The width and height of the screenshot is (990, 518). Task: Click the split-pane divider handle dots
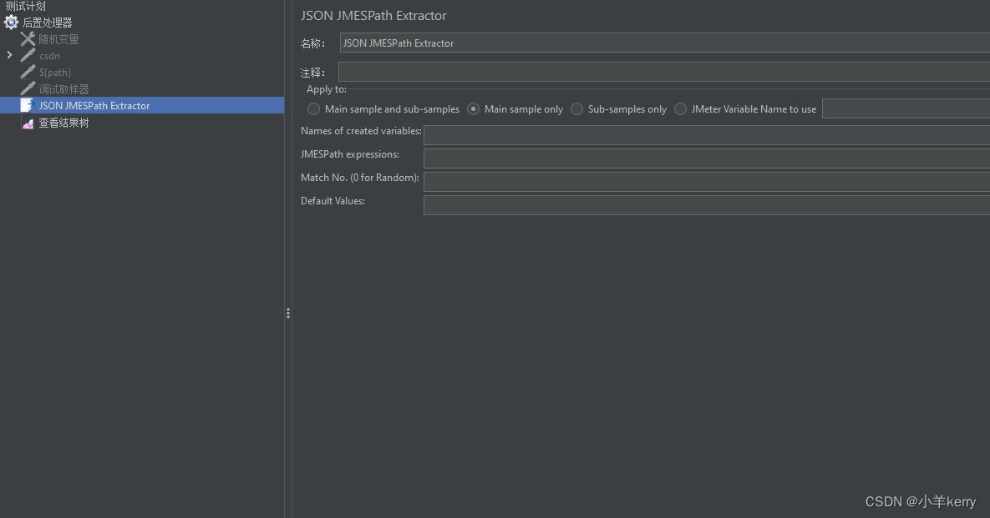click(x=288, y=313)
